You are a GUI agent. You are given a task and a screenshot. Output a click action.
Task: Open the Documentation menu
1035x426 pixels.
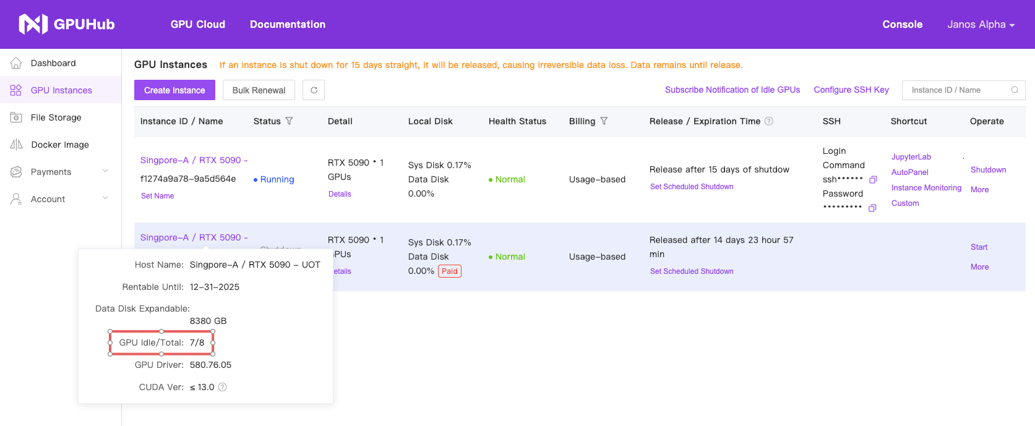point(288,25)
